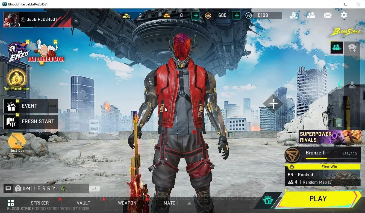Add crown currency with the second plus button
365x213 pixels.
pyautogui.click(x=237, y=16)
